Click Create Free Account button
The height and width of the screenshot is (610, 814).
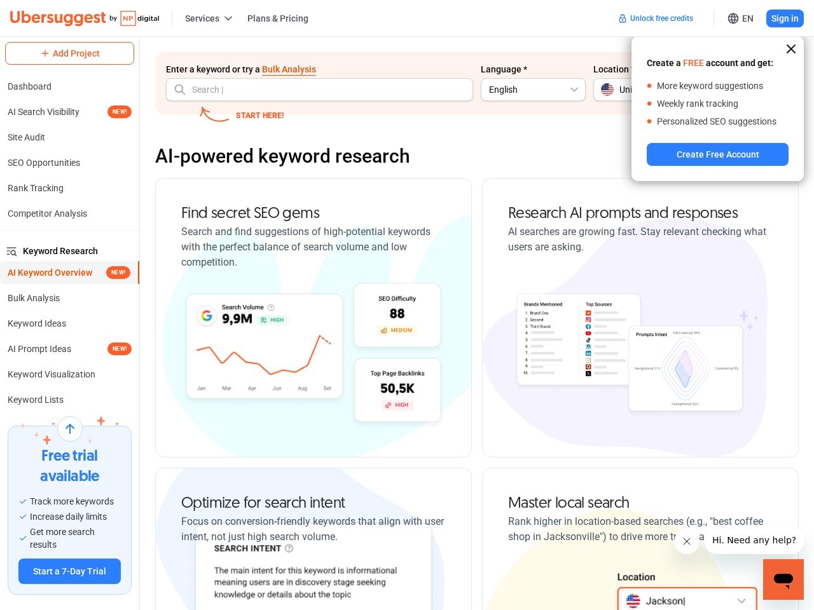click(717, 154)
